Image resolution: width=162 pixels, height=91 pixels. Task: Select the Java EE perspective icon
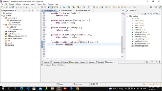click(160, 7)
